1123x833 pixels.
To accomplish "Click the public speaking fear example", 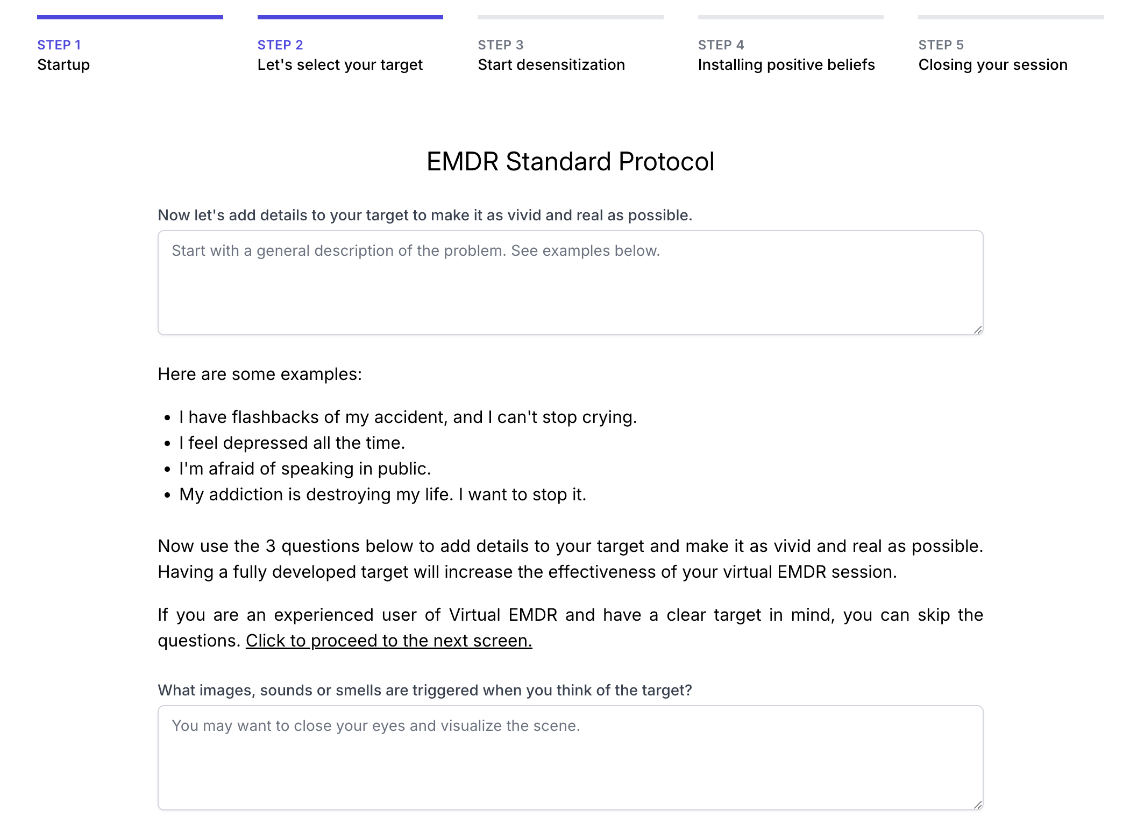I will 304,468.
